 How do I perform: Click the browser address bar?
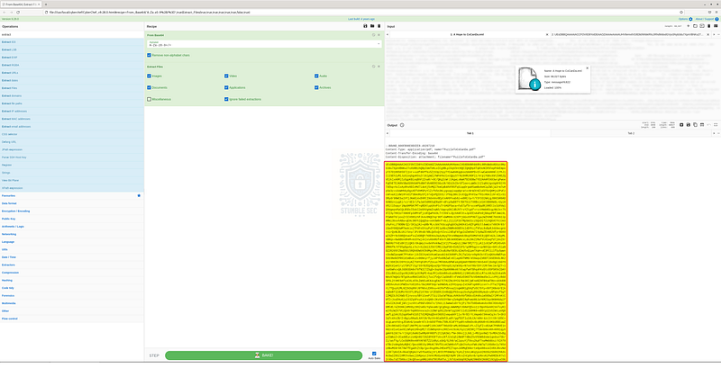point(361,12)
